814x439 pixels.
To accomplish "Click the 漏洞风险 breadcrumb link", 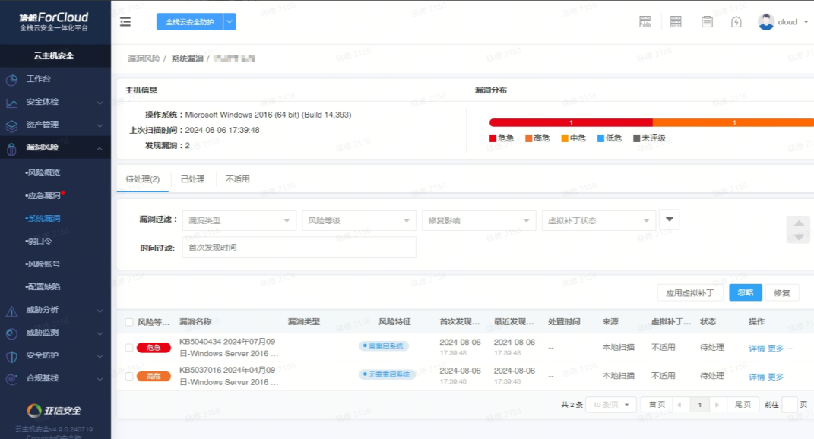I will [144, 58].
